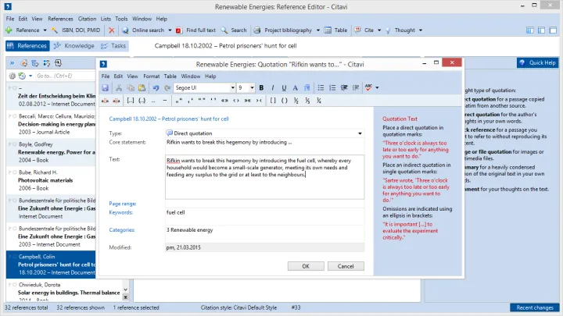
Task: Click the Redo arrow icon
Action: point(167,87)
